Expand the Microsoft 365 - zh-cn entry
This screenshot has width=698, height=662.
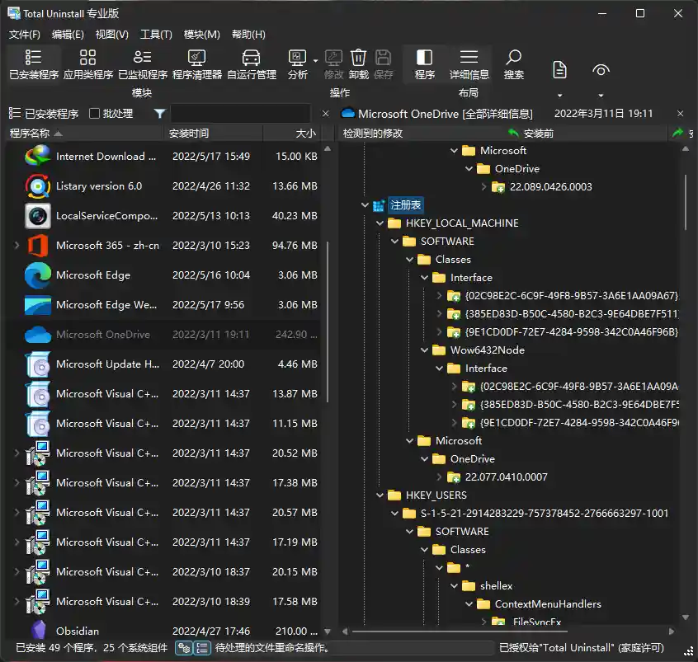click(17, 246)
